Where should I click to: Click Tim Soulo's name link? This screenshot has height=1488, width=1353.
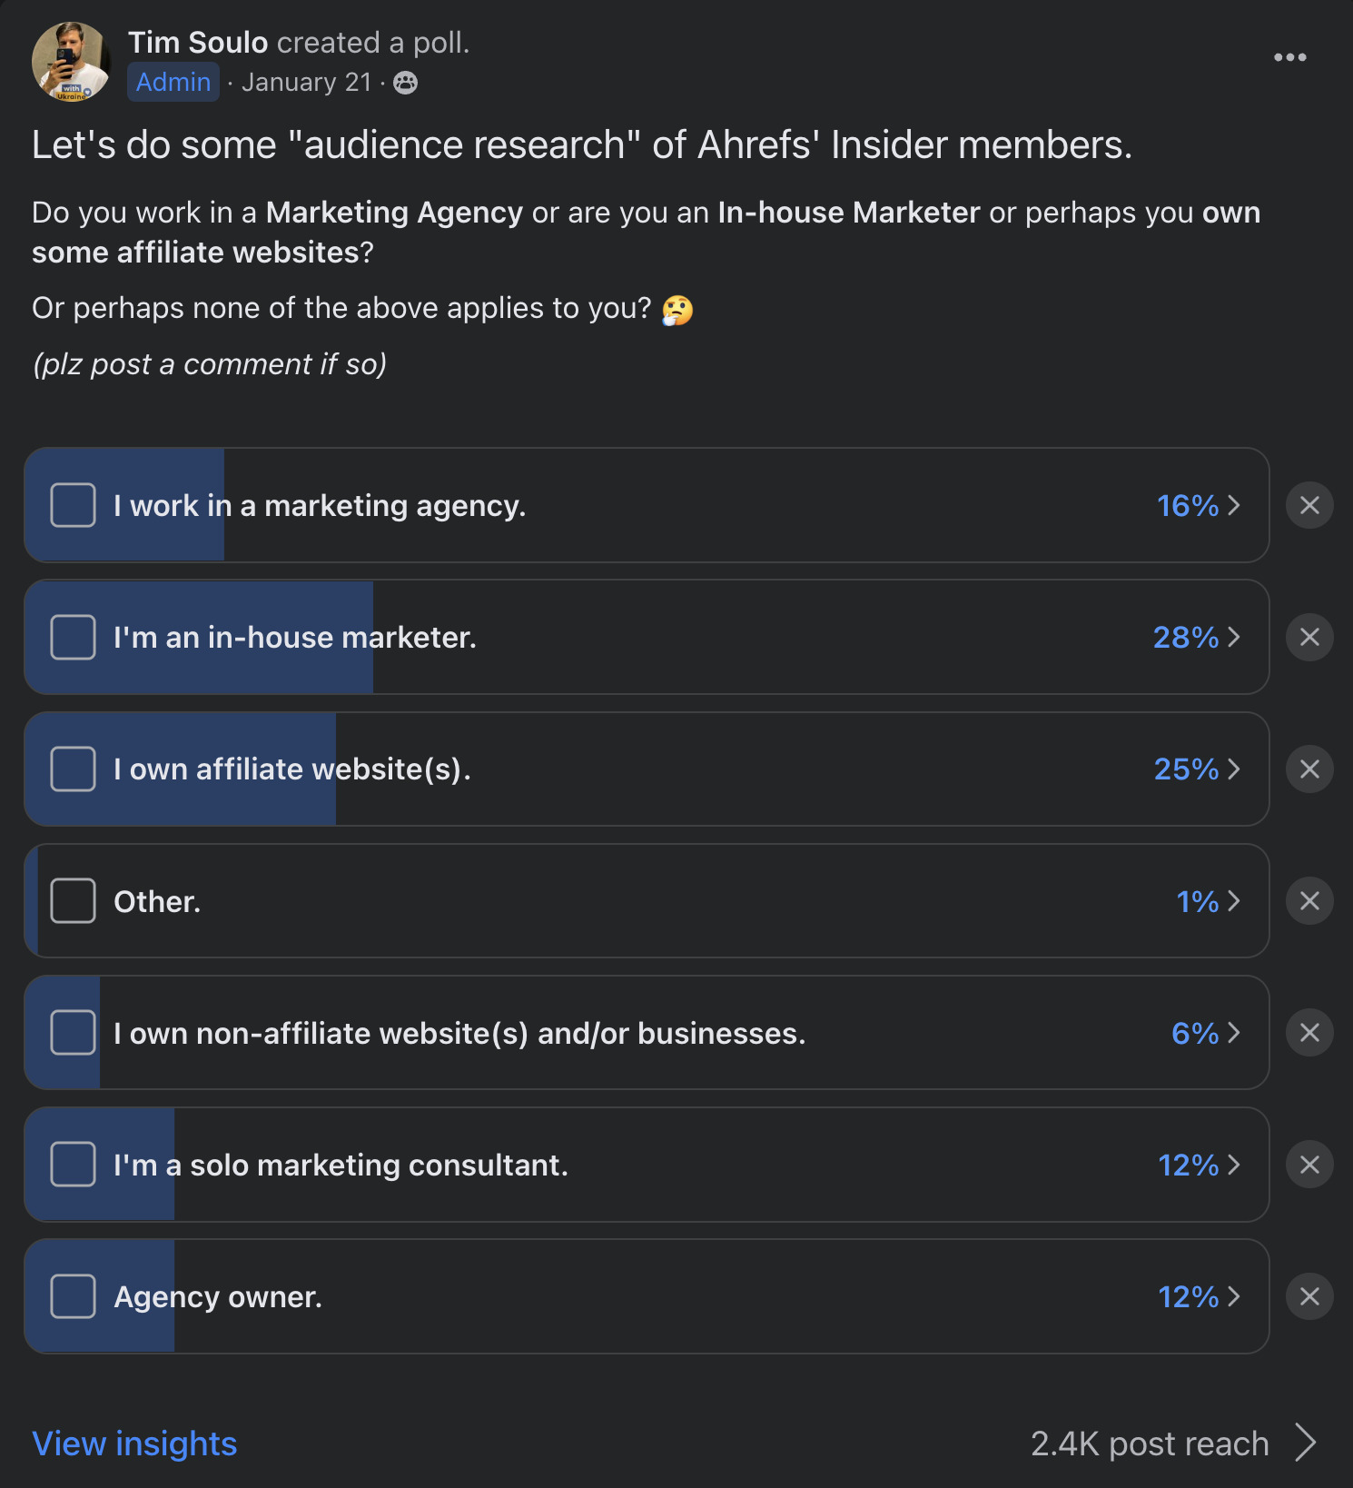[x=198, y=42]
